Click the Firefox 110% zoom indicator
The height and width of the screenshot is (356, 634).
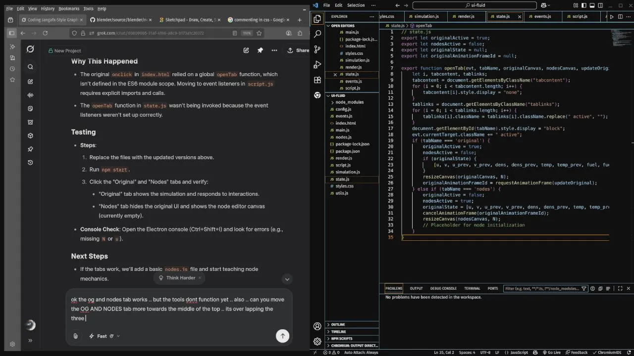[x=247, y=33]
